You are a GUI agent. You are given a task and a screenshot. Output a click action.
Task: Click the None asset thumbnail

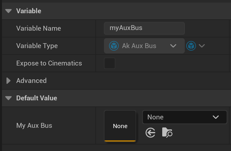click(x=120, y=126)
